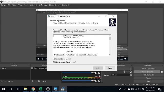Remove scene transition with minus

pos(127,72)
